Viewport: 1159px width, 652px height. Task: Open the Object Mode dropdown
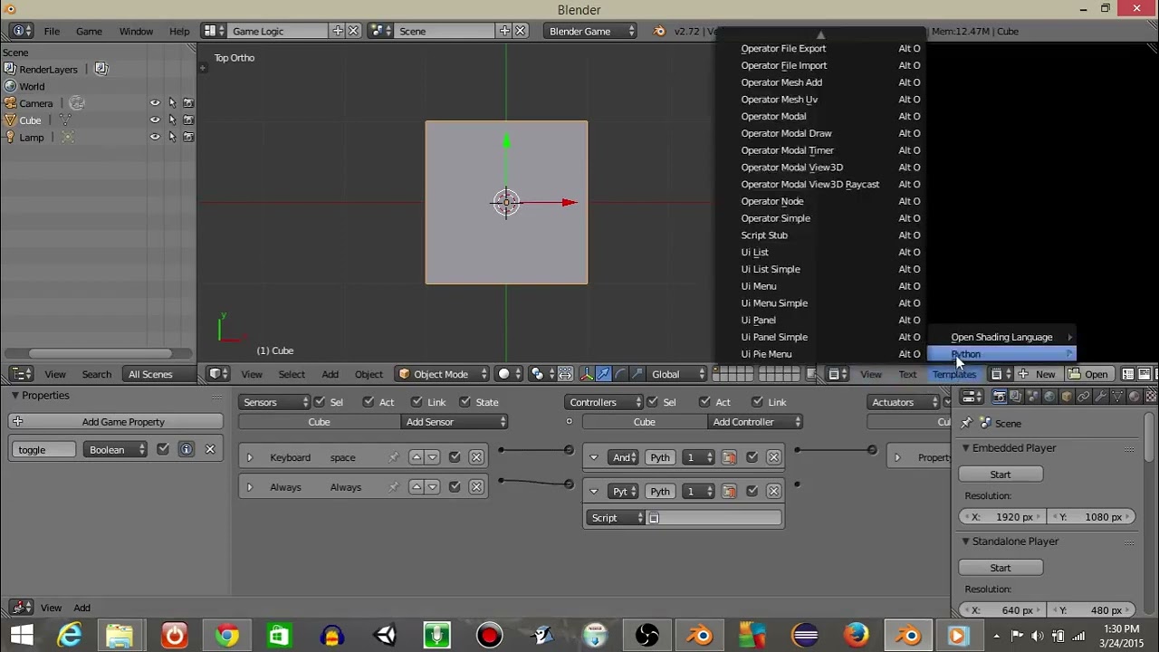point(442,374)
